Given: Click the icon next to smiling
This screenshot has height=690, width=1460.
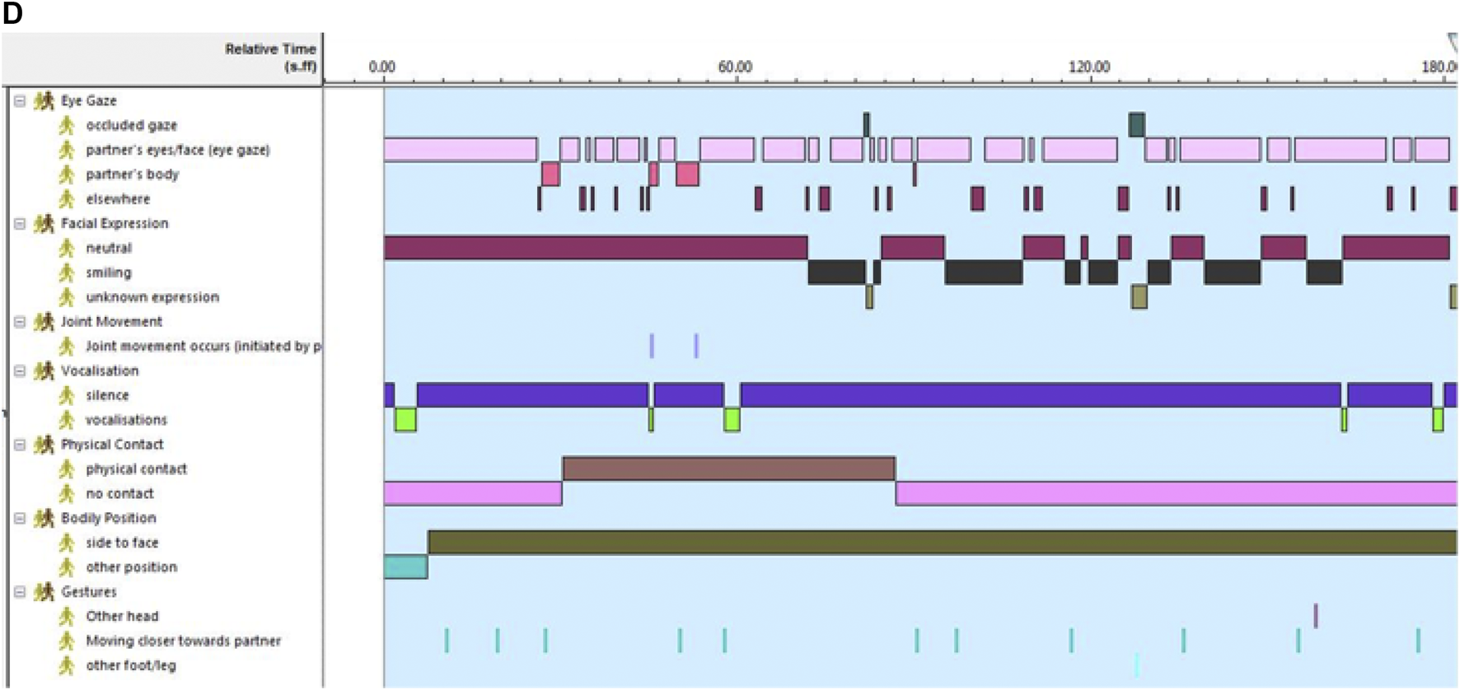Looking at the screenshot, I should coord(67,273).
